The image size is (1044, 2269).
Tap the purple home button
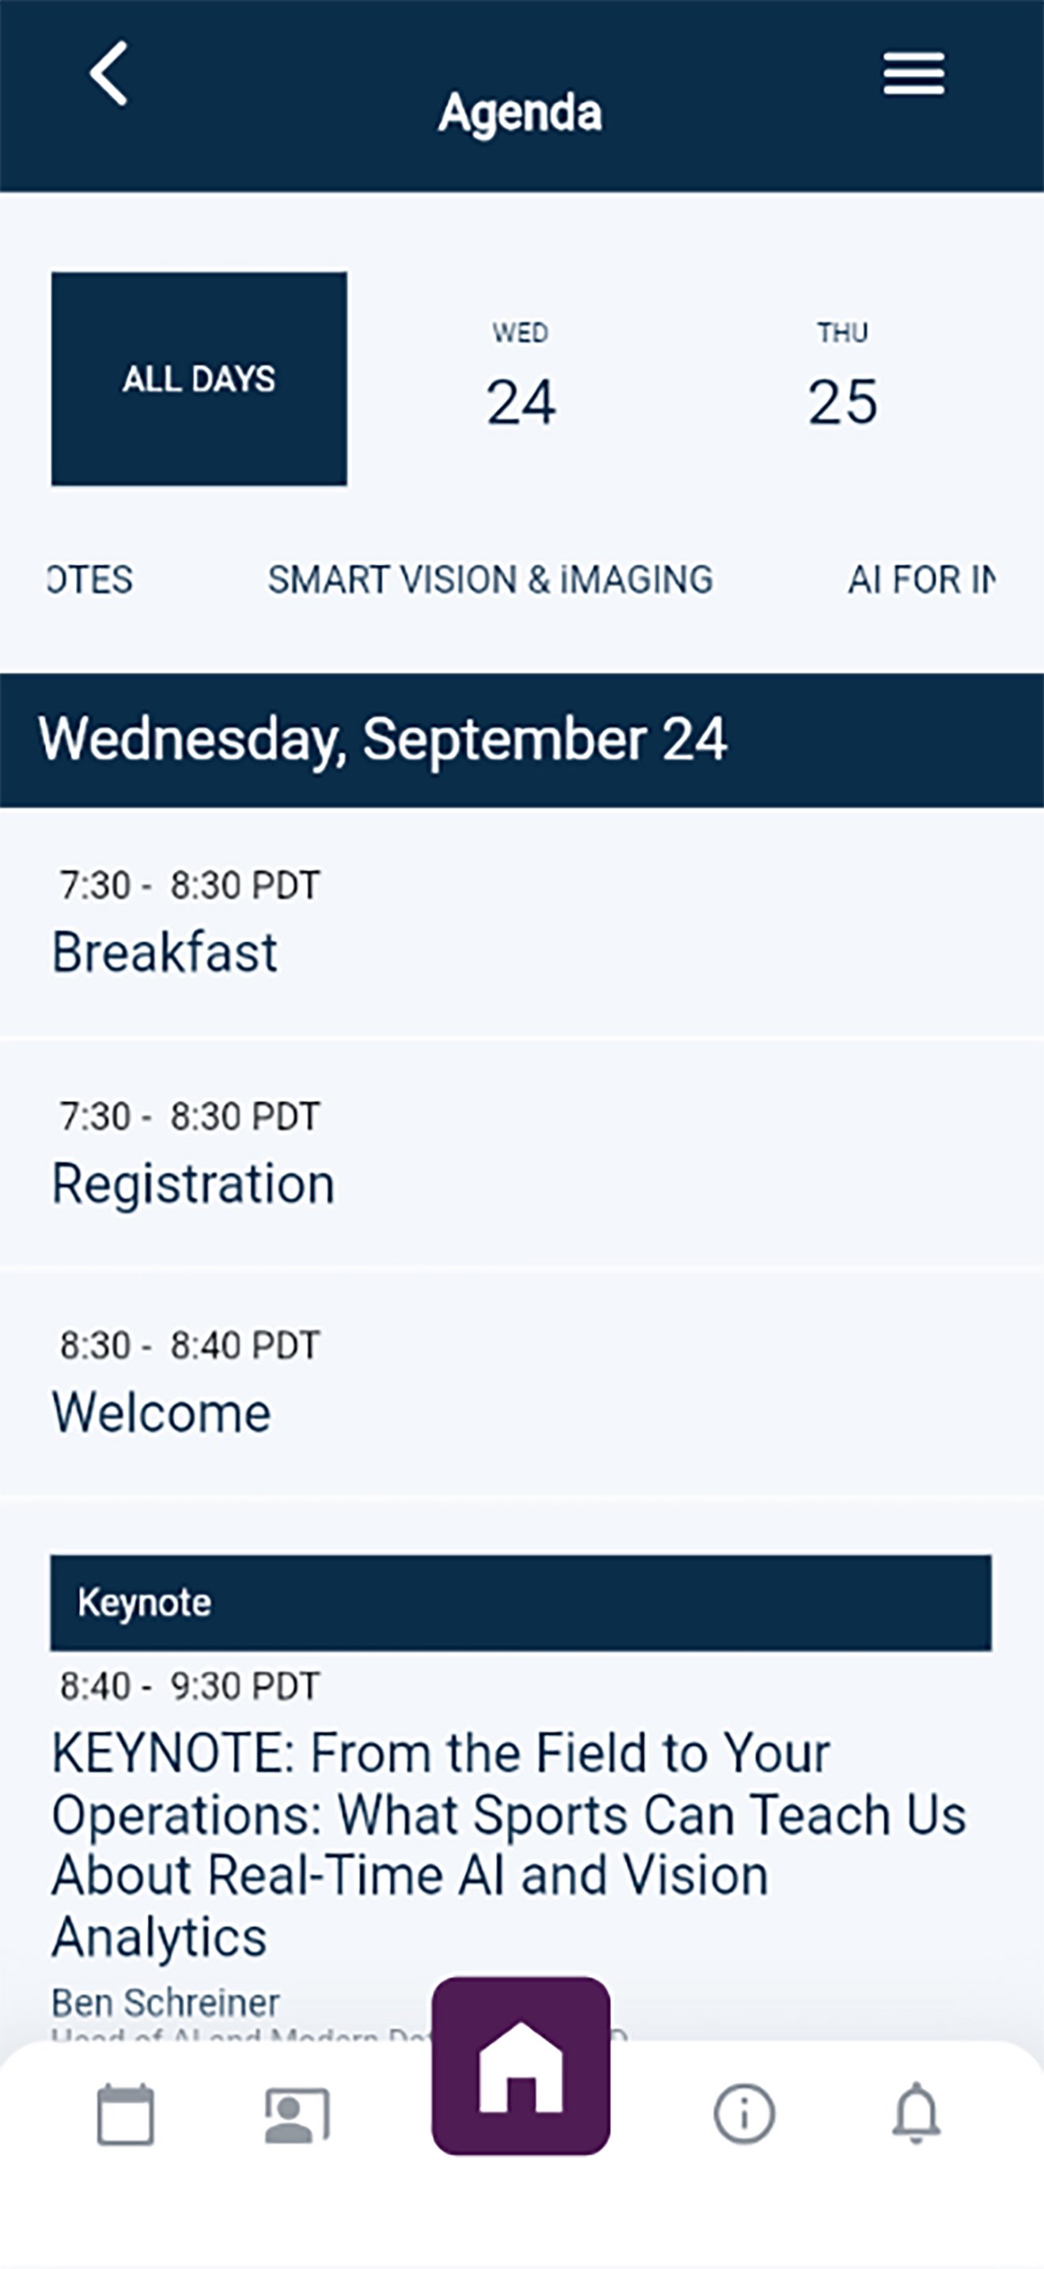[520, 2066]
